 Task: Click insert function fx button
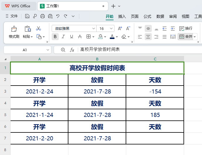tap(72, 50)
